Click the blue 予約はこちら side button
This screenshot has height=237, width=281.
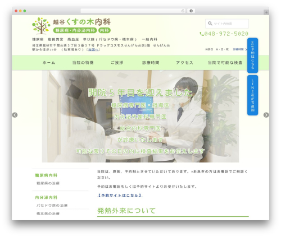tap(253, 55)
